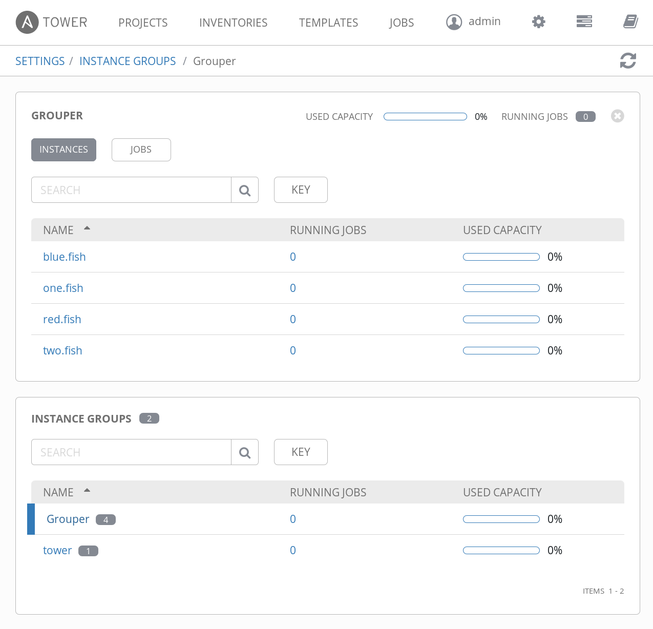
Task: Close the Grouper details panel
Action: click(x=617, y=116)
